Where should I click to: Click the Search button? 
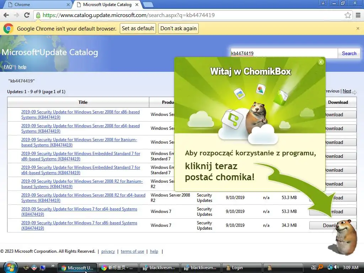349,53
